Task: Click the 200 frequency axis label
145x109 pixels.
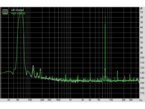Action: pyautogui.click(x=42, y=100)
